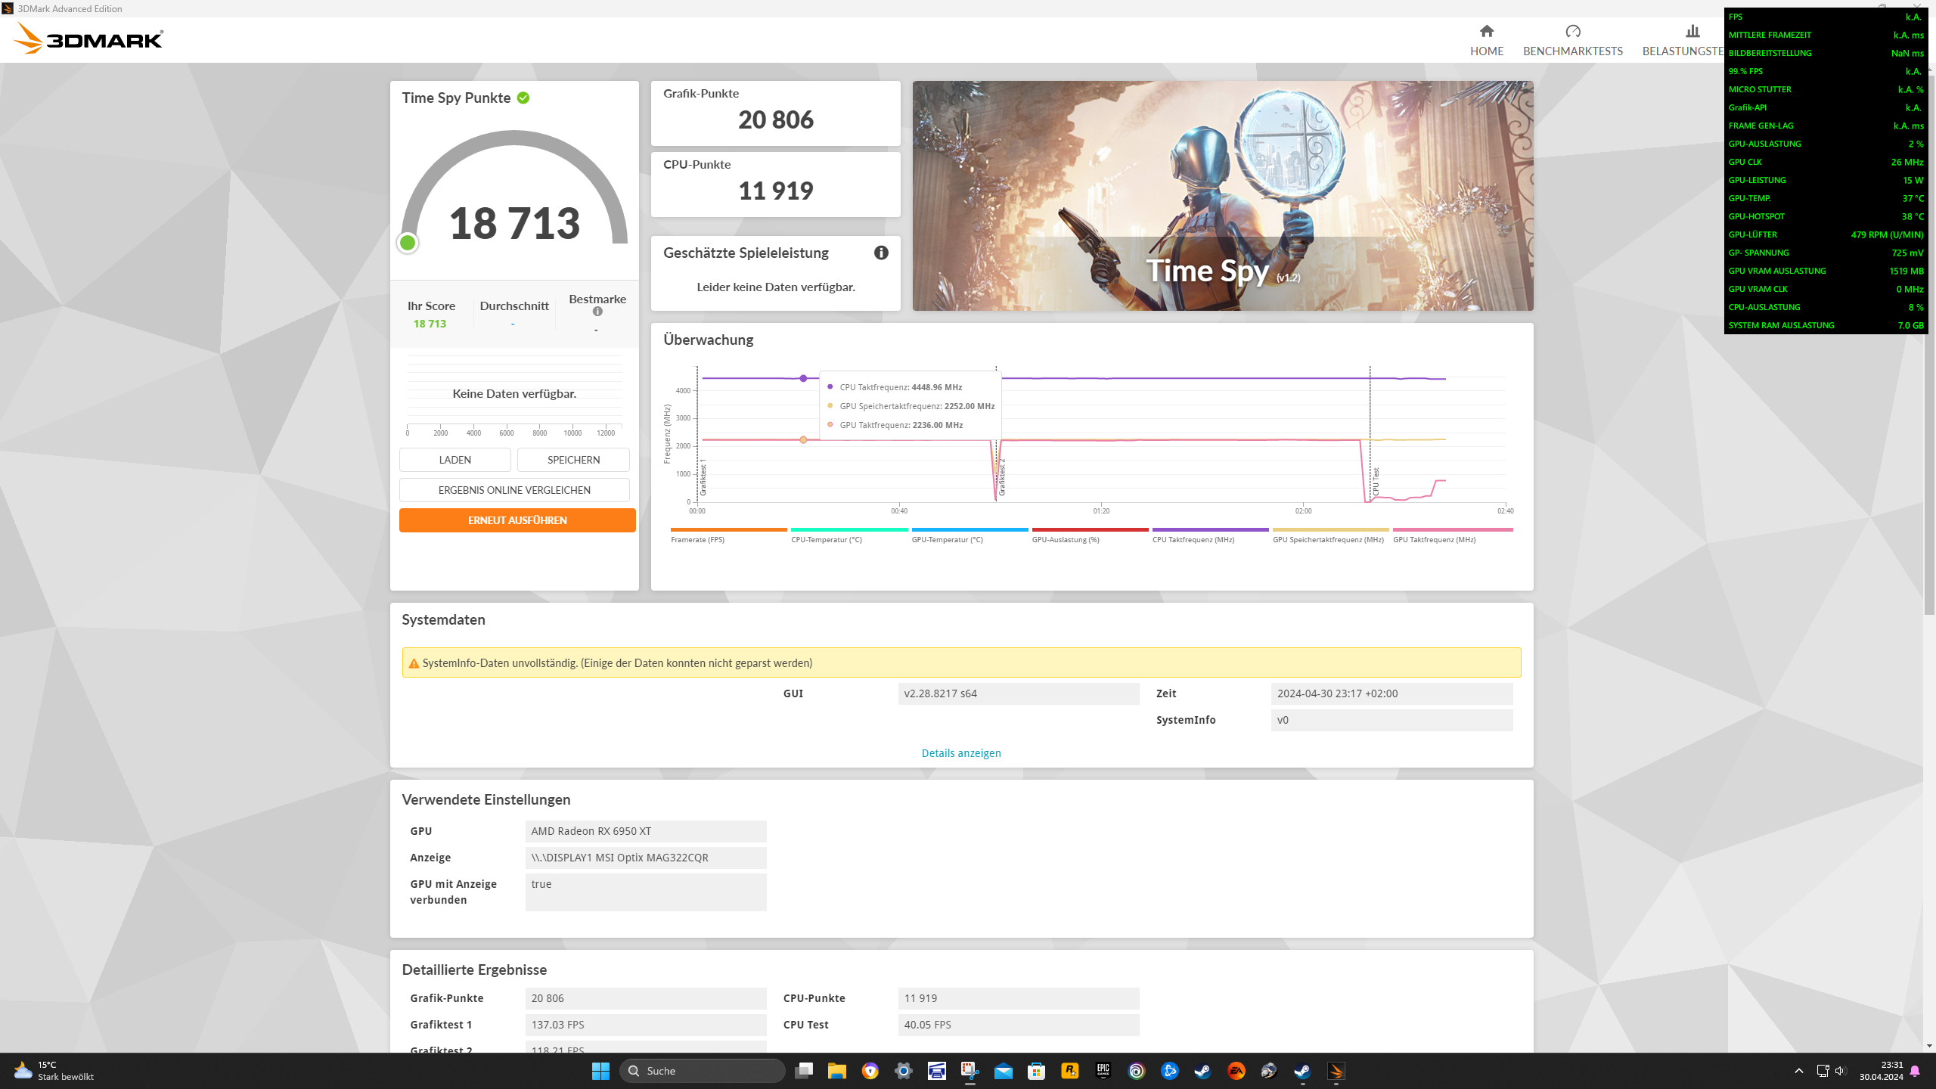Click the green validation checkmark icon
The image size is (1936, 1089).
point(523,98)
